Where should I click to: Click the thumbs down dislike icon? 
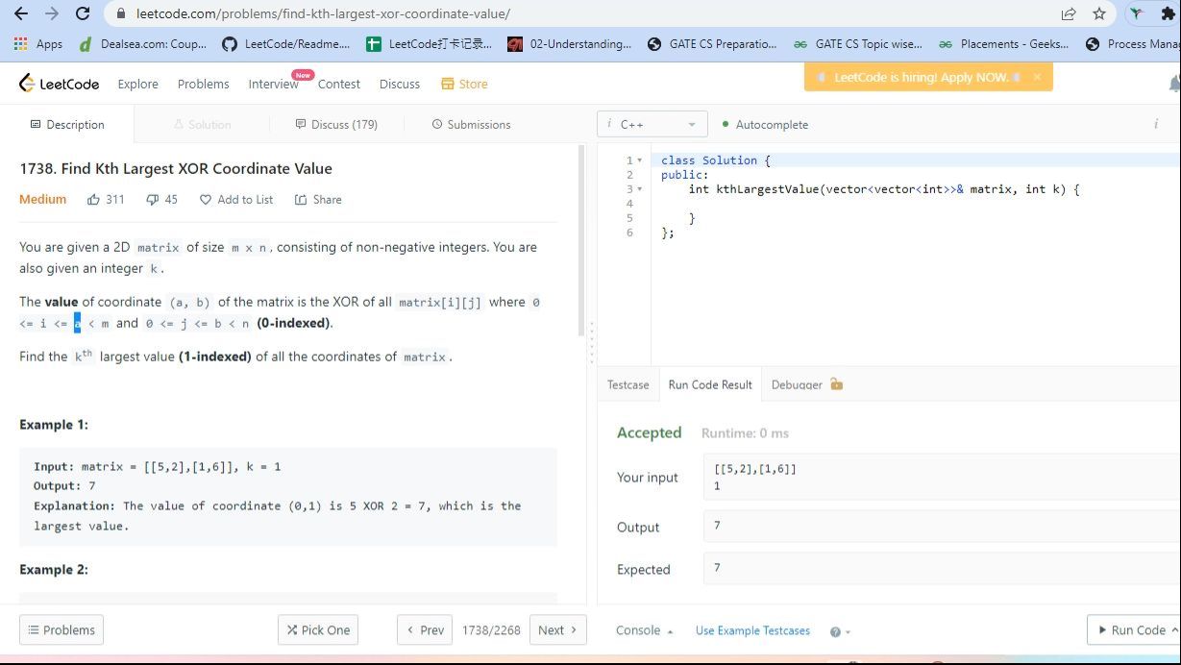point(152,200)
